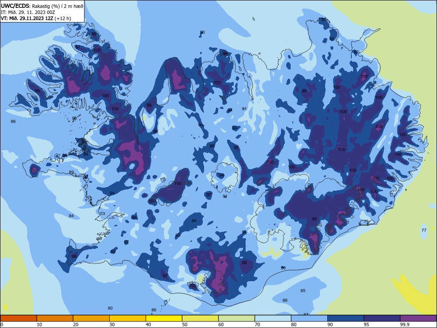Click the legend tick label '99.9'
This screenshot has height=328, width=437.
[404, 325]
